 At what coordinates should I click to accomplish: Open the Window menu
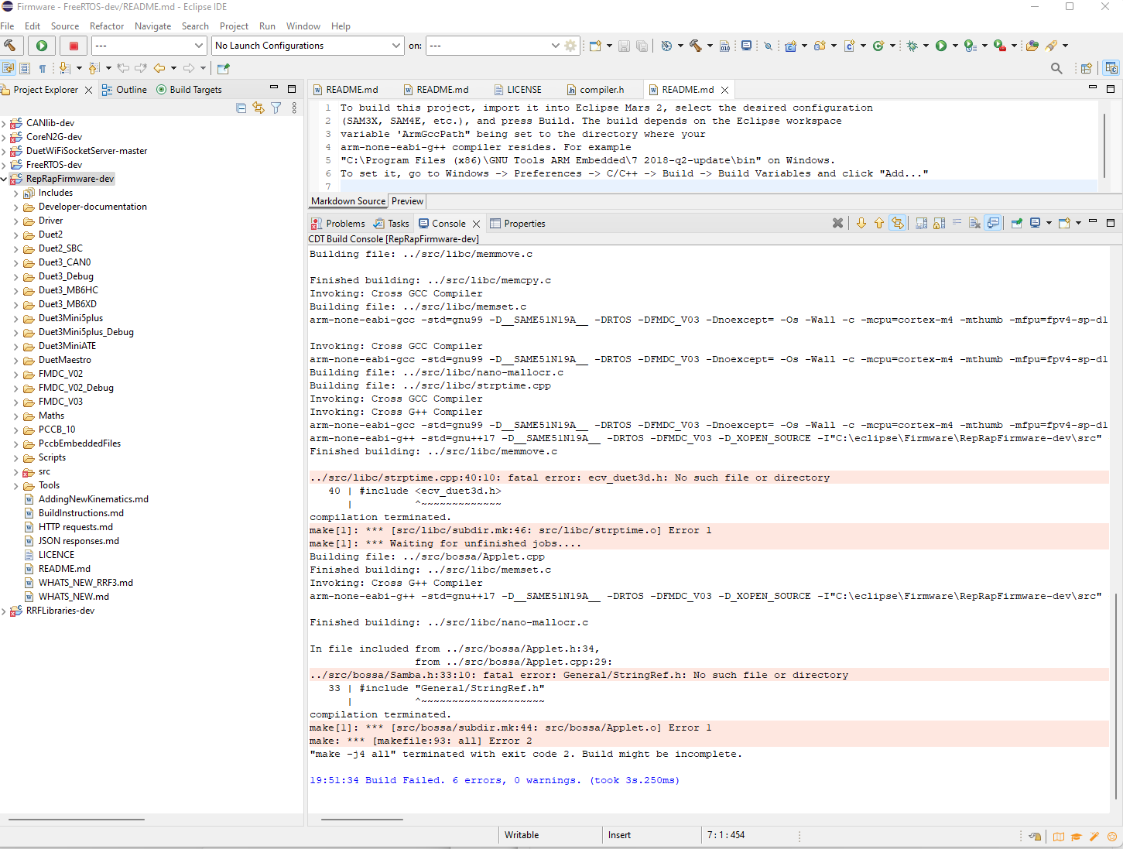pos(303,26)
